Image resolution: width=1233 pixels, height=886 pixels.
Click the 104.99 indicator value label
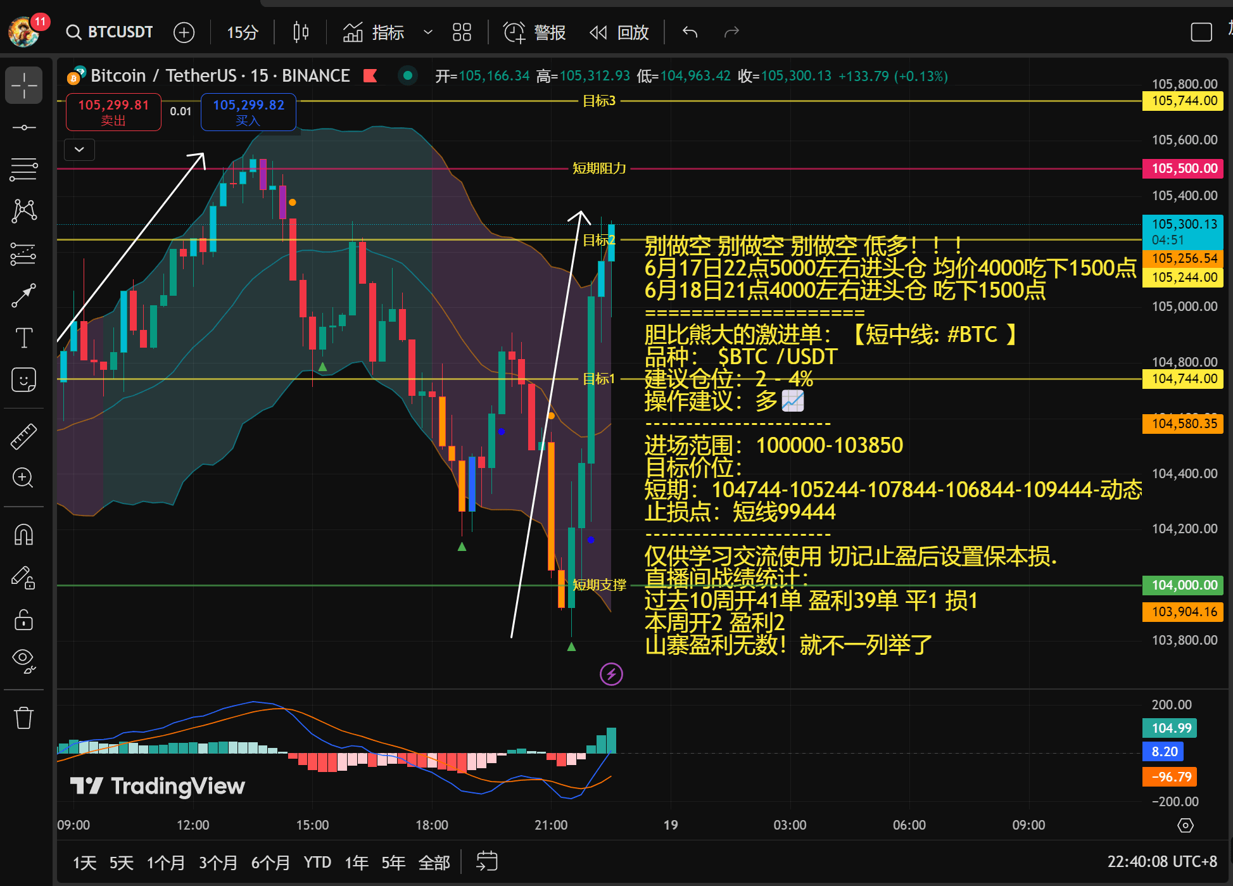click(1170, 728)
